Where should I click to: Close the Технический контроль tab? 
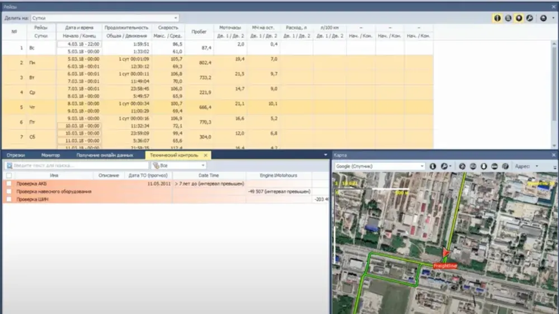click(x=206, y=155)
